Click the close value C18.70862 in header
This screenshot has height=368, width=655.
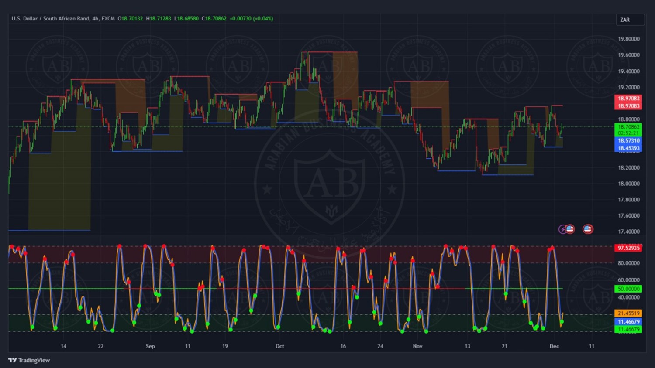click(214, 19)
